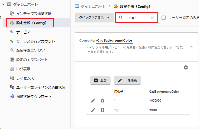Enable ユーザー設定のみ表示 checkbox

[x=164, y=18]
